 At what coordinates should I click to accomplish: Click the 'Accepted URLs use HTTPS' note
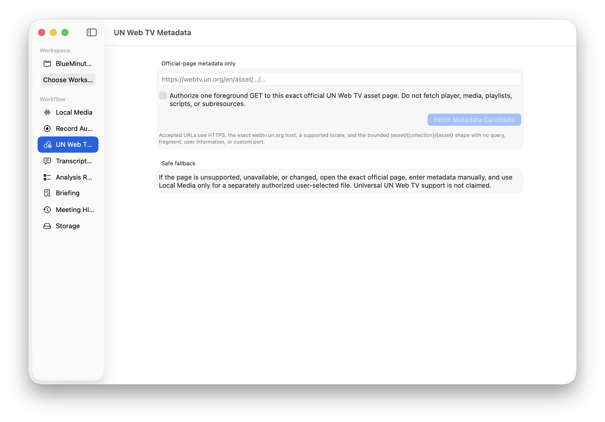(x=332, y=138)
